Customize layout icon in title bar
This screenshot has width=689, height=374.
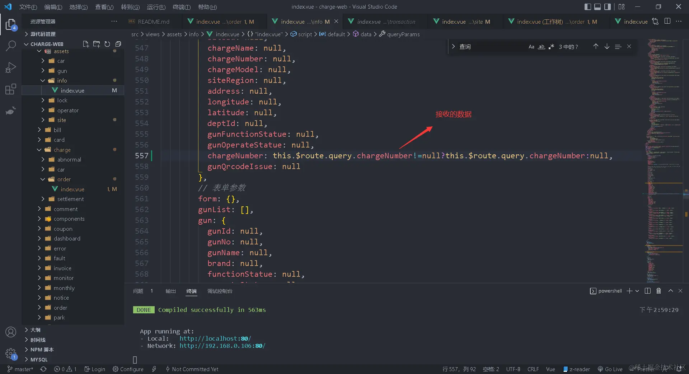(622, 7)
